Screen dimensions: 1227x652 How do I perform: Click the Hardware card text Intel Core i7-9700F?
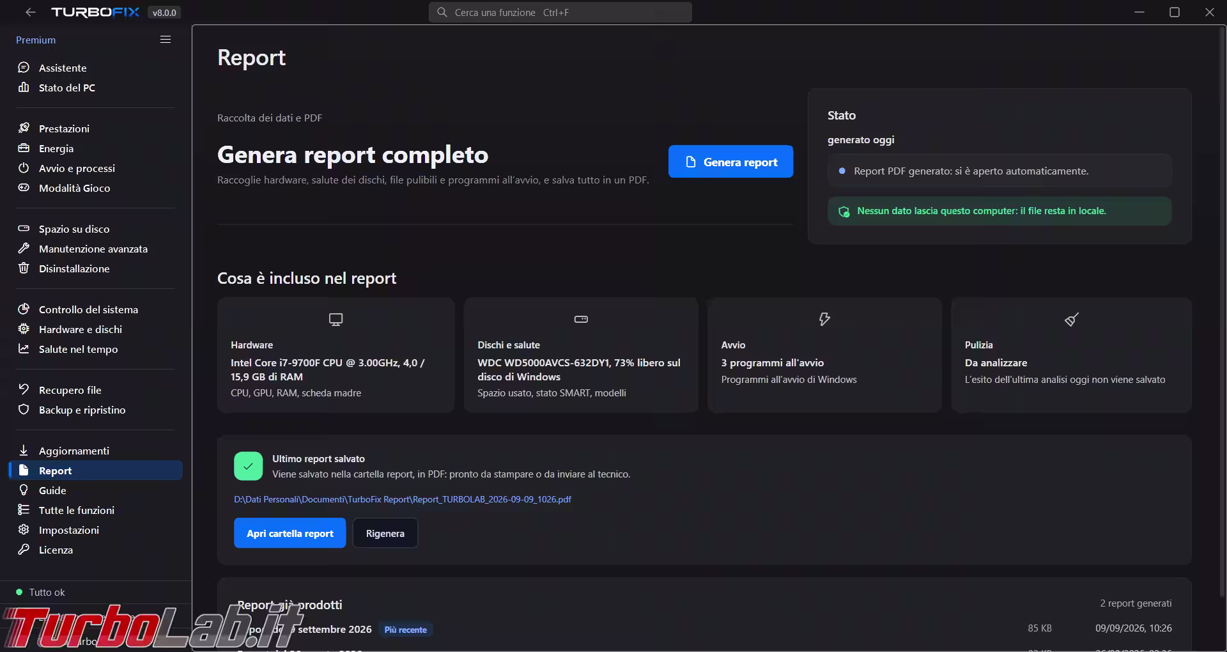point(328,369)
